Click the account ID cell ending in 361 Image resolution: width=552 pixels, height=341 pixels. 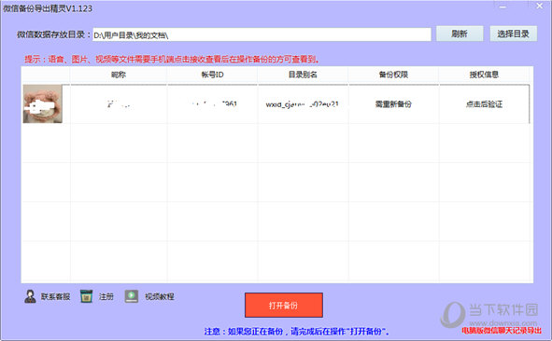point(212,104)
